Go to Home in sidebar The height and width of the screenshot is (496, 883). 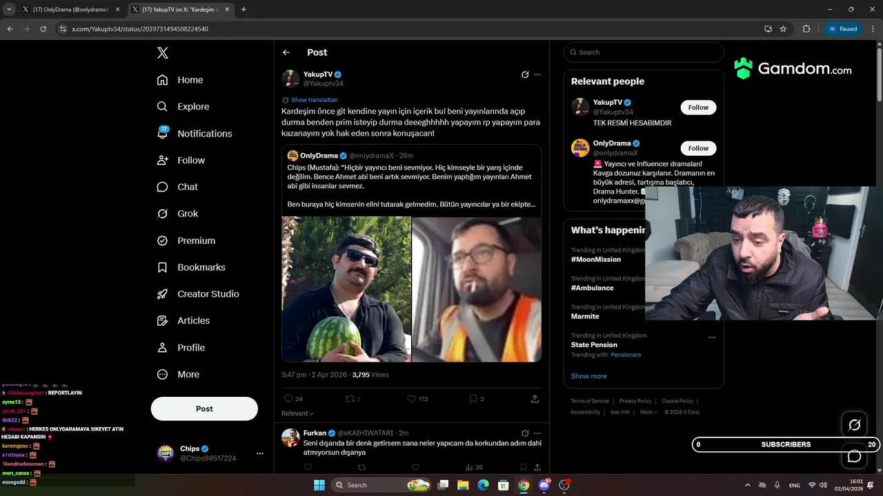180,80
